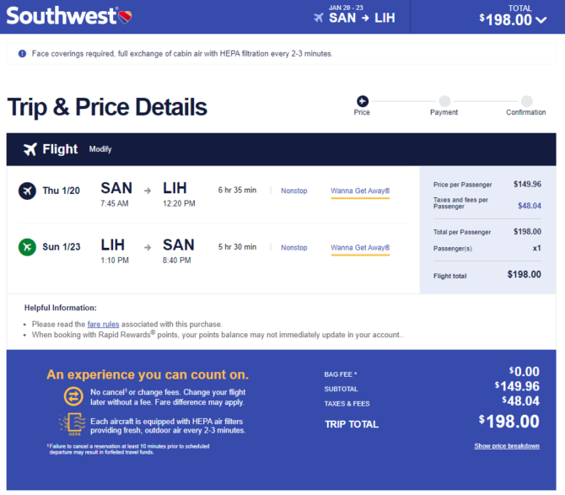Expand the total price chevron in header
565x495 pixels.
tap(541, 20)
